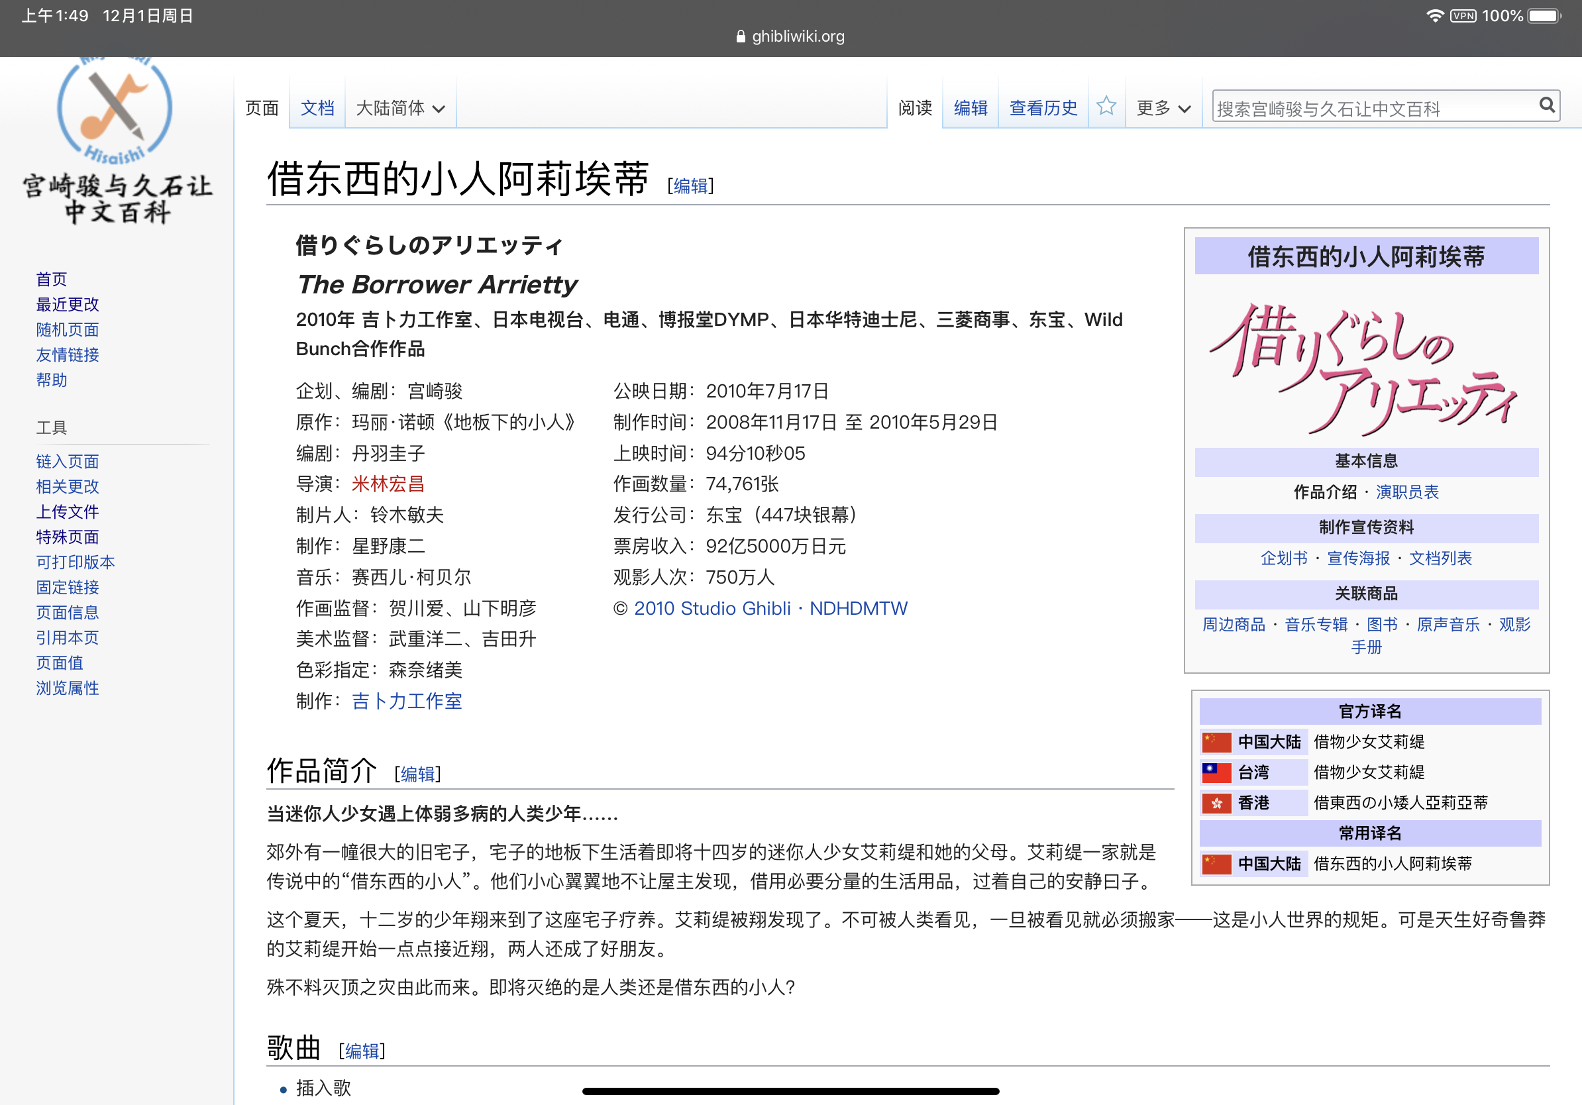Screen dimensions: 1582x1105
Task: Open the 吉卜力工作室 link
Action: [407, 702]
